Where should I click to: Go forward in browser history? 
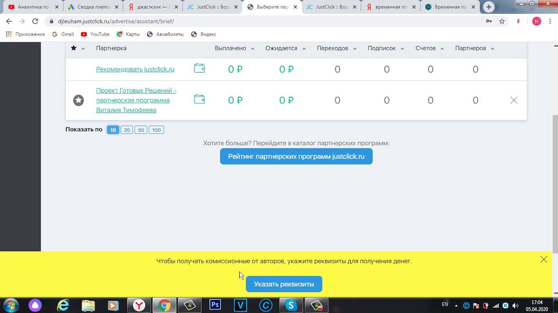22,21
